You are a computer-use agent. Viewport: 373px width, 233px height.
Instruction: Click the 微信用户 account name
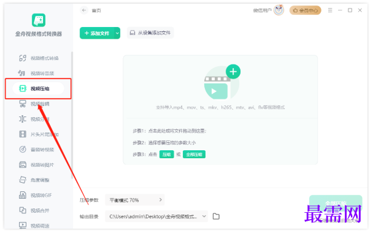pyautogui.click(x=263, y=10)
